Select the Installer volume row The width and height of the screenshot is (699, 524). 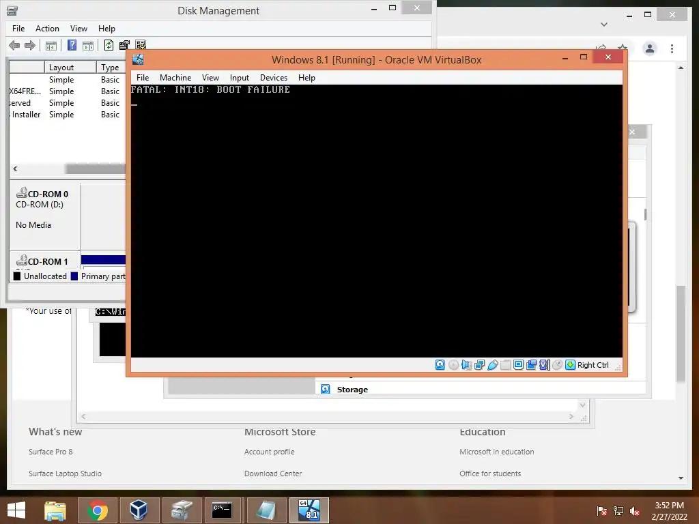(68, 115)
